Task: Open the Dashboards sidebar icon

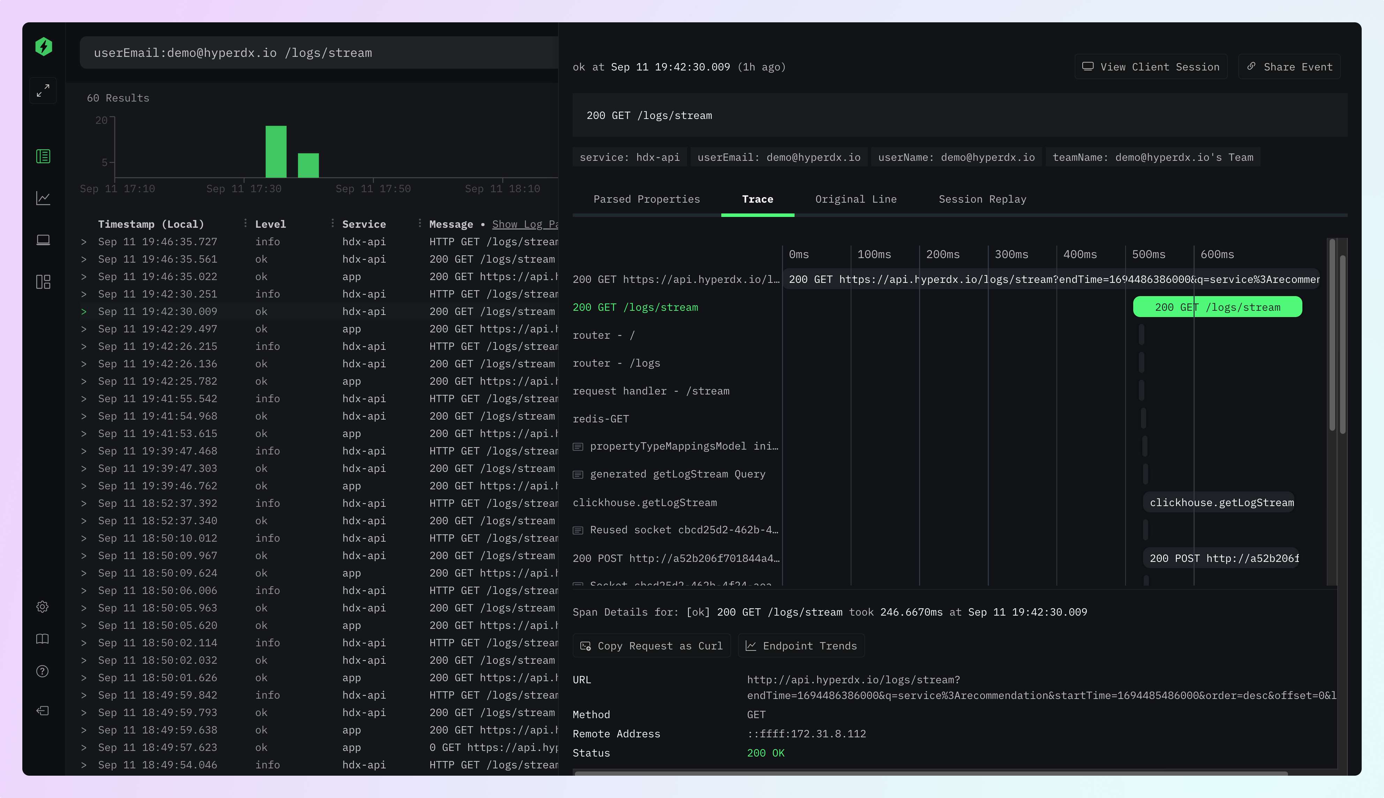Action: (43, 282)
